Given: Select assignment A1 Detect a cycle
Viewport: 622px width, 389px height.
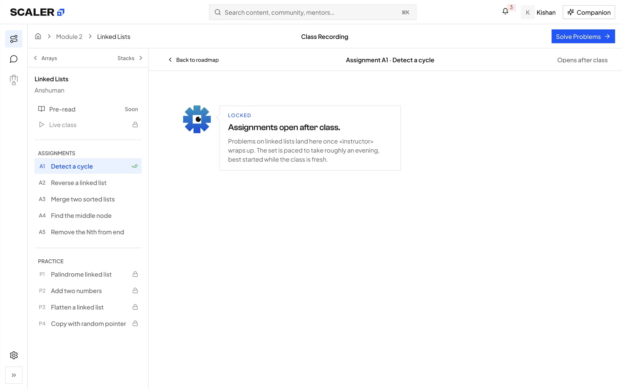Looking at the screenshot, I should [x=88, y=166].
